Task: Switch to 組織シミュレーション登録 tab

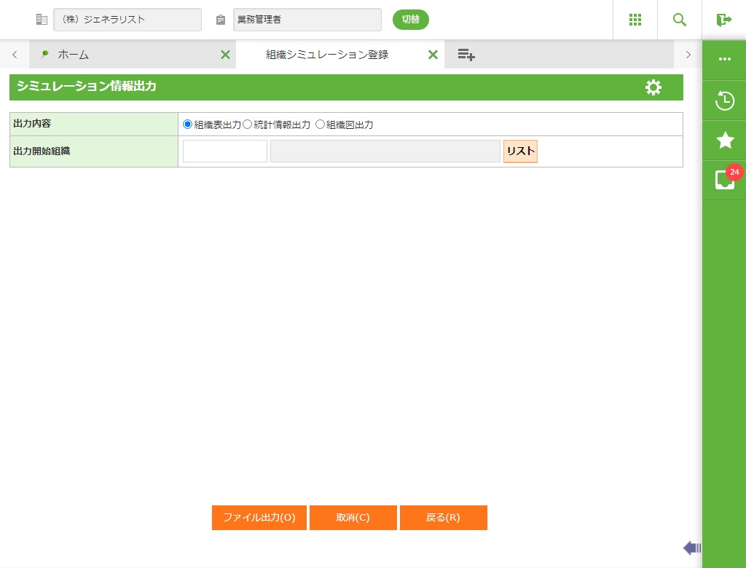Action: (340, 55)
